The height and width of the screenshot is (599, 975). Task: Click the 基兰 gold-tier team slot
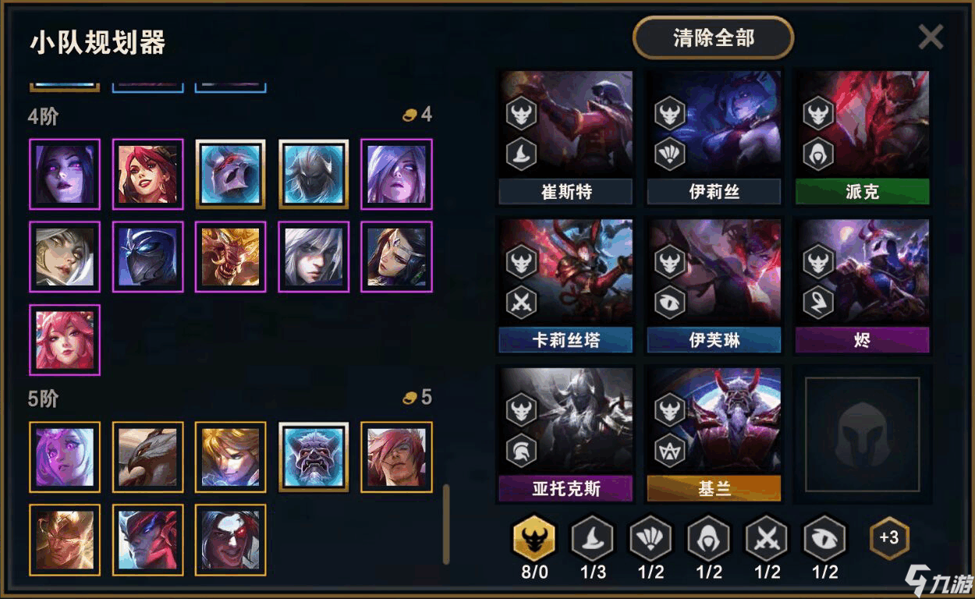[x=714, y=434]
